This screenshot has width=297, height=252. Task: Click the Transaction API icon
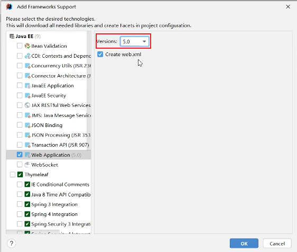[x=27, y=145]
